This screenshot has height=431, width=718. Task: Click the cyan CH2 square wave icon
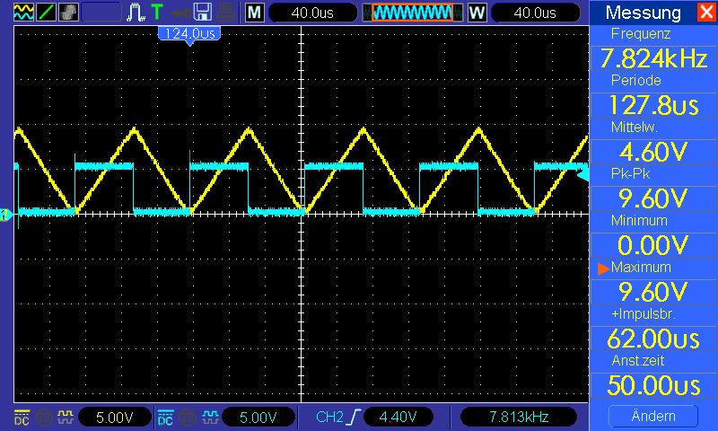(210, 417)
